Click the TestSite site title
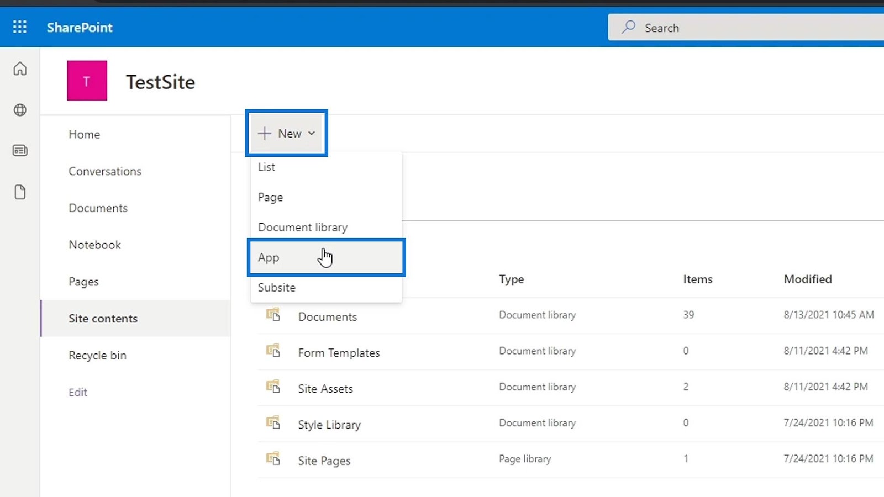 click(x=161, y=82)
